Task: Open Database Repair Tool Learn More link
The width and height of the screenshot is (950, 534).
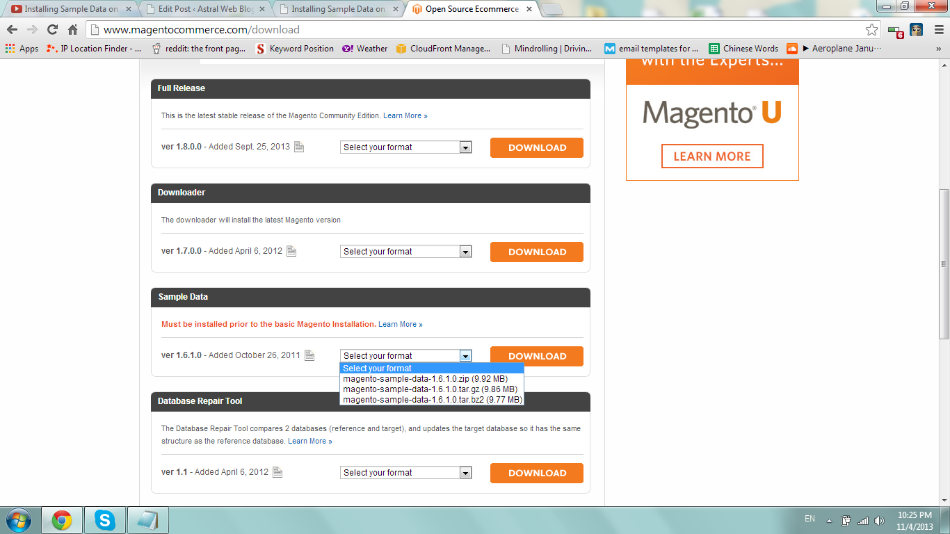Action: (310, 441)
